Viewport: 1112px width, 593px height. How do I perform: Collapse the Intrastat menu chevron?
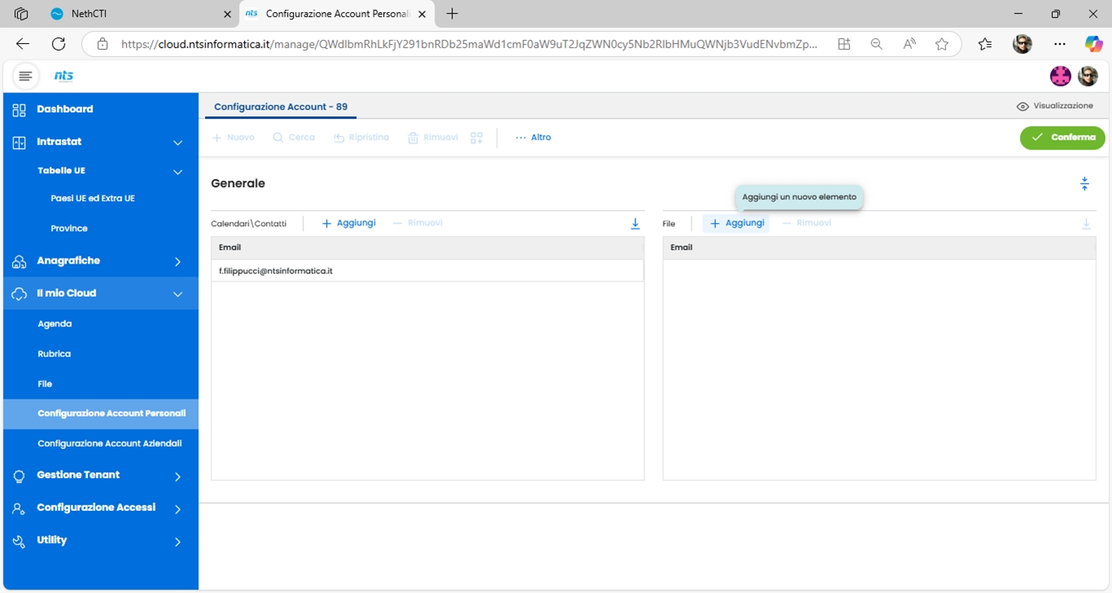[x=177, y=143]
